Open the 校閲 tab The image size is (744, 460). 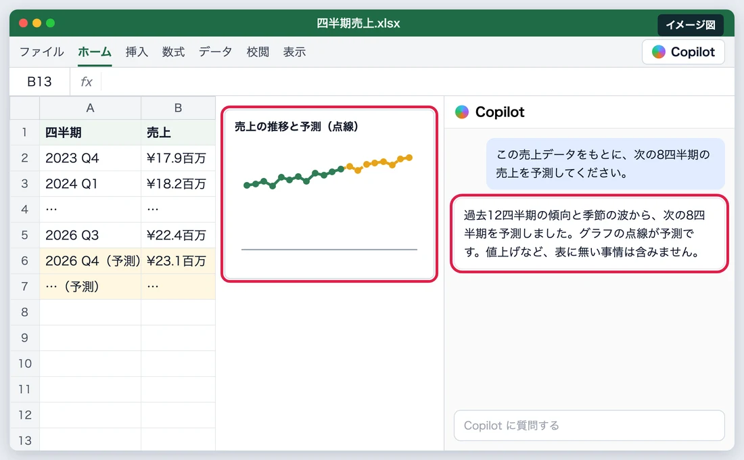pyautogui.click(x=258, y=51)
